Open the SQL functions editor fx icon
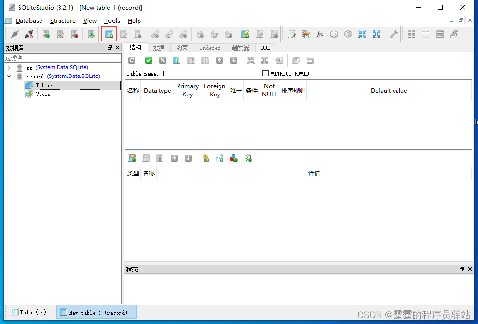This screenshot has height=324, width=478. click(x=319, y=34)
